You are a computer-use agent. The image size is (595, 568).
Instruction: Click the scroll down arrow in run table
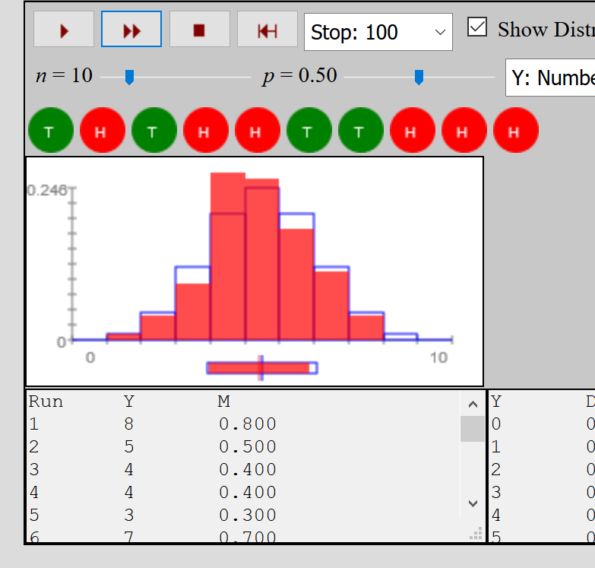click(473, 504)
